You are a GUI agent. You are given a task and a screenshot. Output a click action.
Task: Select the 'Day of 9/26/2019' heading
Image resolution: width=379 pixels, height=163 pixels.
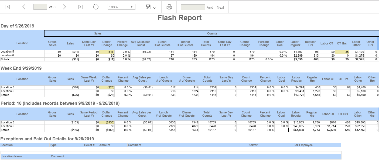point(17,26)
